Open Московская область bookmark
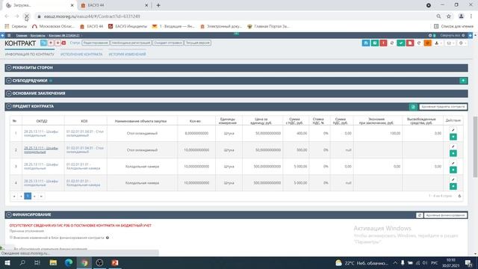The image size is (478, 269). (x=53, y=27)
